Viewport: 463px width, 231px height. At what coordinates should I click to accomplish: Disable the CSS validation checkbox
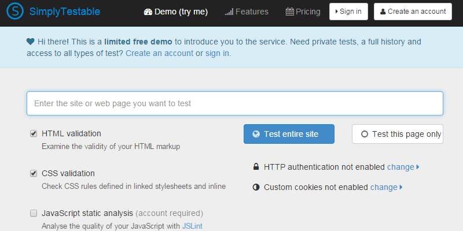[34, 173]
